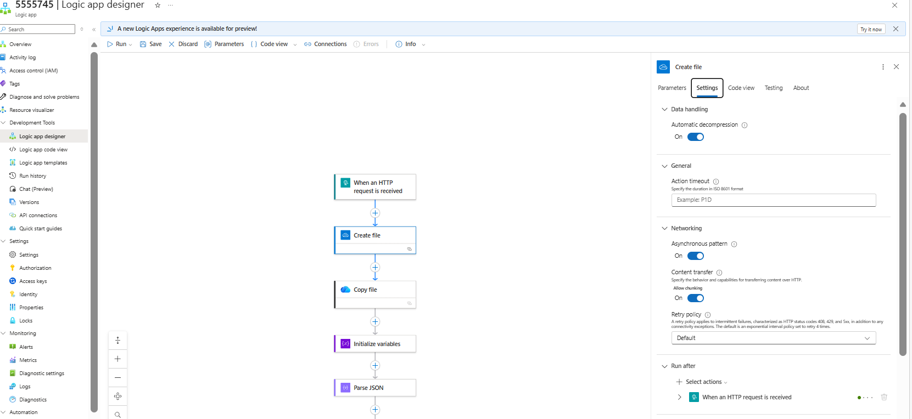Click the canvas search magnifier icon

click(118, 415)
